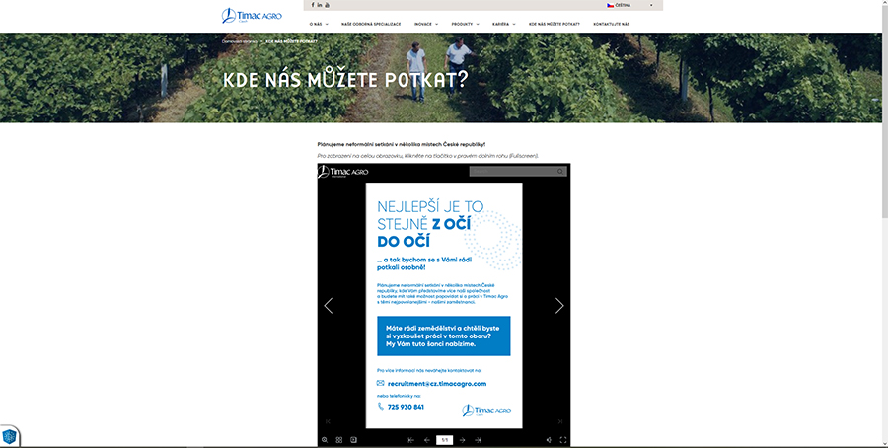The height and width of the screenshot is (448, 888).
Task: Click the Domovská stránka breadcrumb link
Action: point(239,41)
